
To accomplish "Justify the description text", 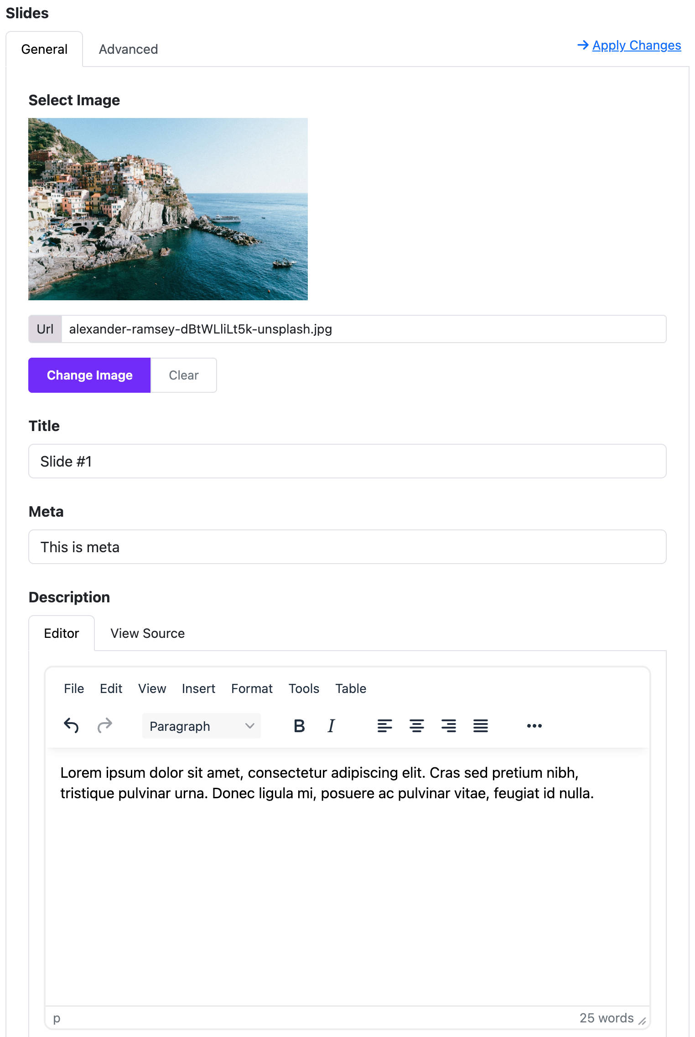I will 481,725.
